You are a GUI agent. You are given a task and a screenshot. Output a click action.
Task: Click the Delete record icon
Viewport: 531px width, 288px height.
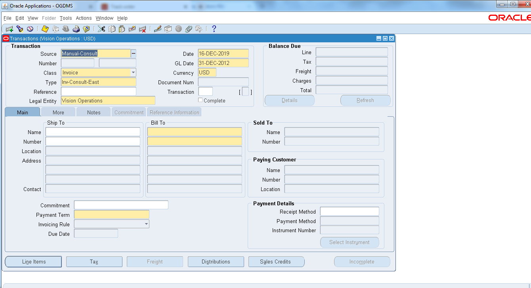coord(143,29)
